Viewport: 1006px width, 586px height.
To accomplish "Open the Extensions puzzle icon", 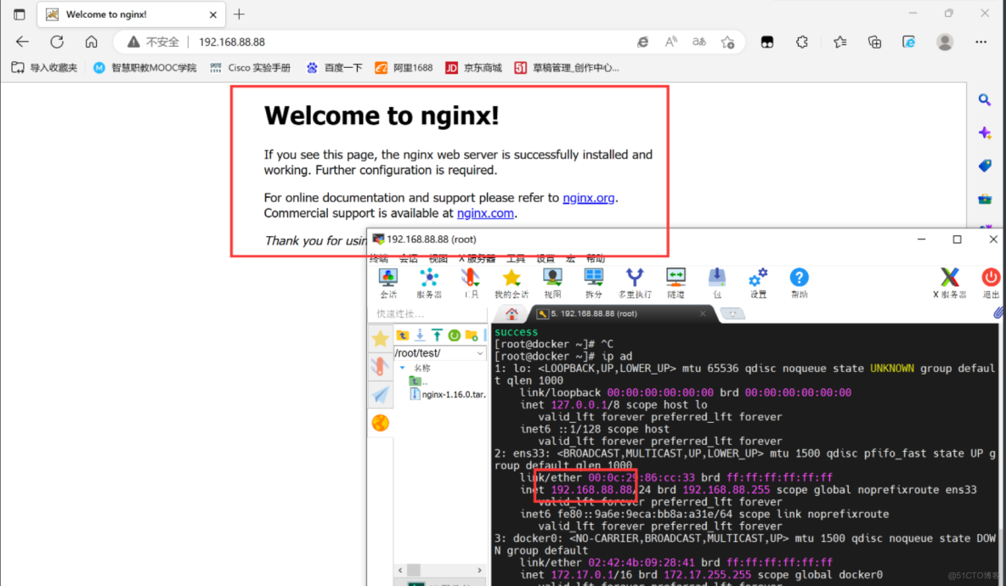I will click(x=802, y=42).
